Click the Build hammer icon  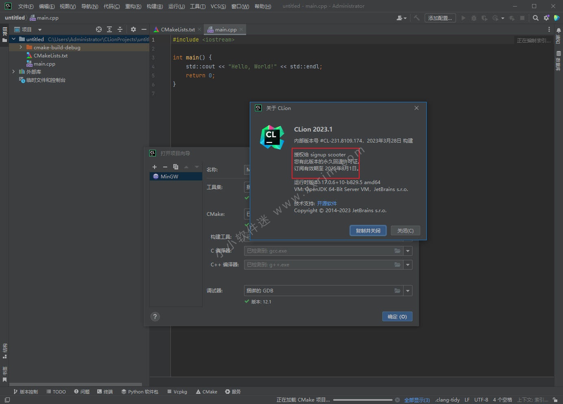click(417, 18)
